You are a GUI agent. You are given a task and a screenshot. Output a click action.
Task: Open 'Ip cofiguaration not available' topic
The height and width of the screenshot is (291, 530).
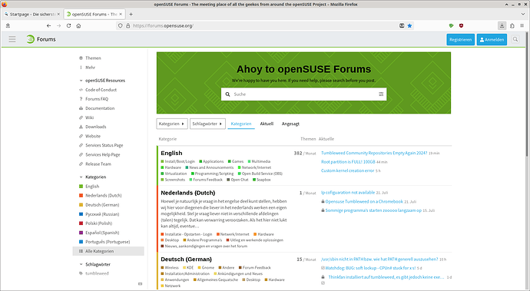tap(348, 193)
